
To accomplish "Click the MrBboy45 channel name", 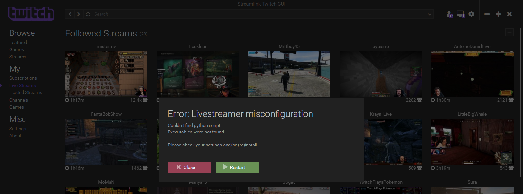I will [289, 46].
